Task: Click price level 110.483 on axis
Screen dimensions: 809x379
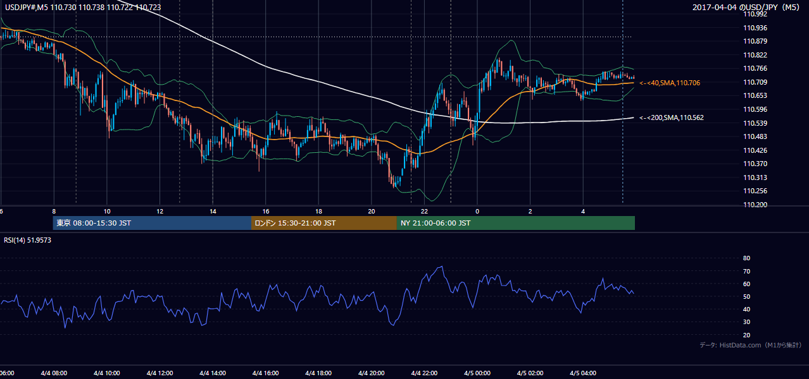Action: [x=755, y=136]
